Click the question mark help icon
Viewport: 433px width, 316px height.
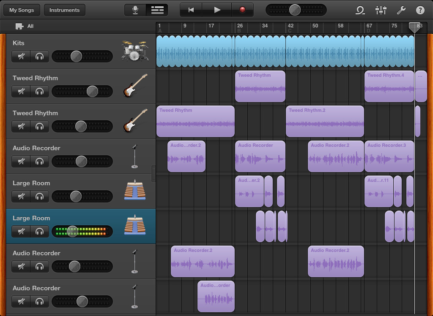coord(420,10)
